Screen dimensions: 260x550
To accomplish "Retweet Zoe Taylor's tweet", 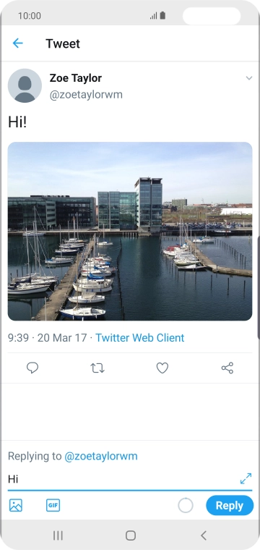I will pyautogui.click(x=97, y=368).
